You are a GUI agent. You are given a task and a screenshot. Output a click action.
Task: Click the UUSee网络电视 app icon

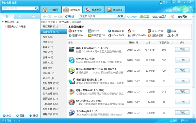(x=72, y=71)
